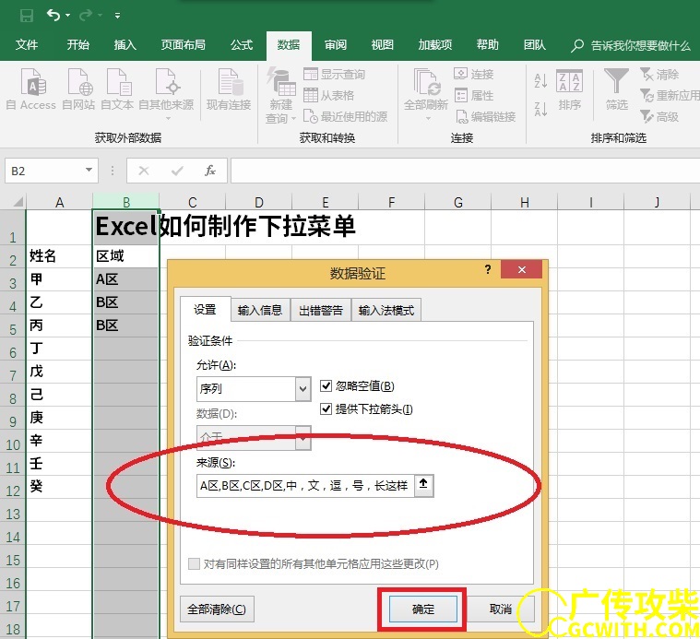Click 连接 icon in connections group
700x639 pixels.
[474, 74]
